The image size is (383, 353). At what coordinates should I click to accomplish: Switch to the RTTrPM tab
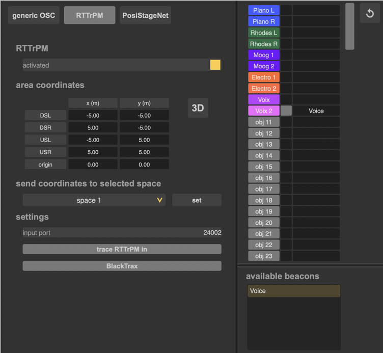[90, 15]
